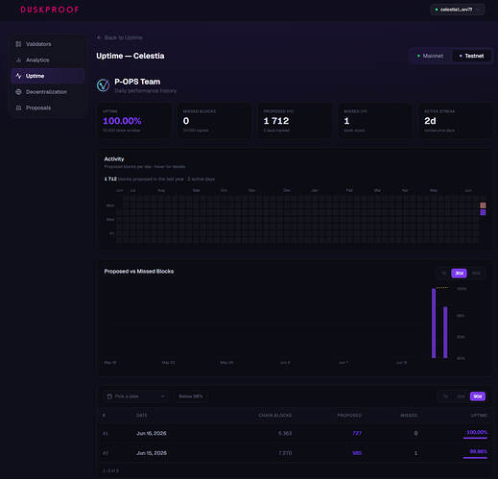The image size is (498, 479).
Task: Follow the Back to Uptime link
Action: tap(123, 37)
